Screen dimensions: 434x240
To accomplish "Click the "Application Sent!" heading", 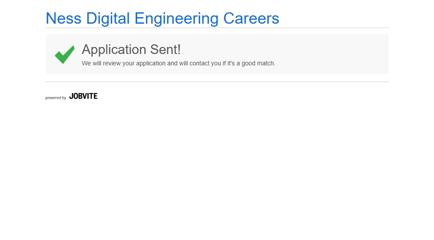I will pyautogui.click(x=131, y=50).
